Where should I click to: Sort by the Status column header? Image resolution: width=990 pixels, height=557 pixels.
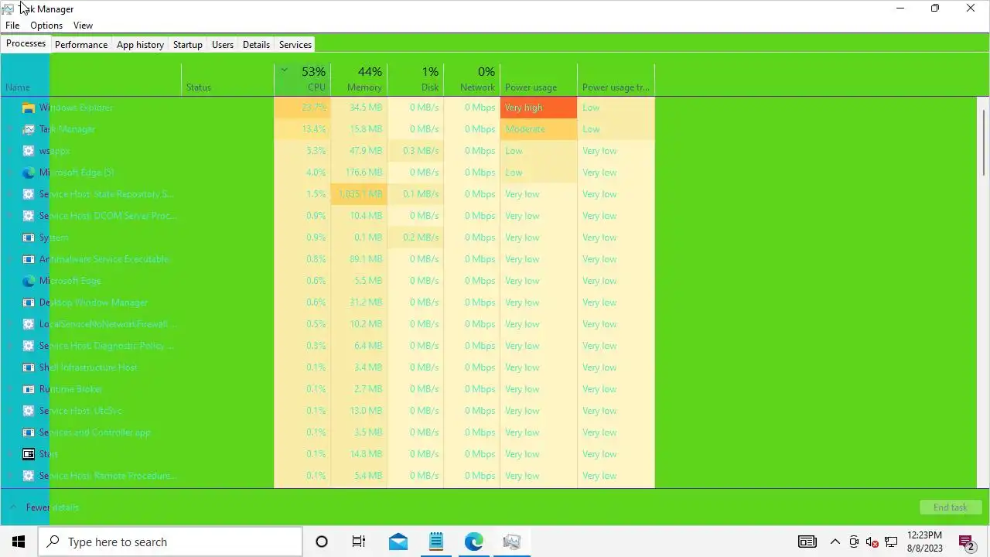[227, 80]
